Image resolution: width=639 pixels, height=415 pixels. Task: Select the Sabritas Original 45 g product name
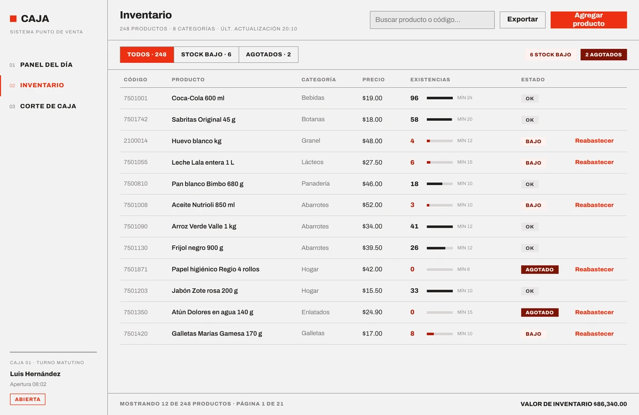click(203, 120)
